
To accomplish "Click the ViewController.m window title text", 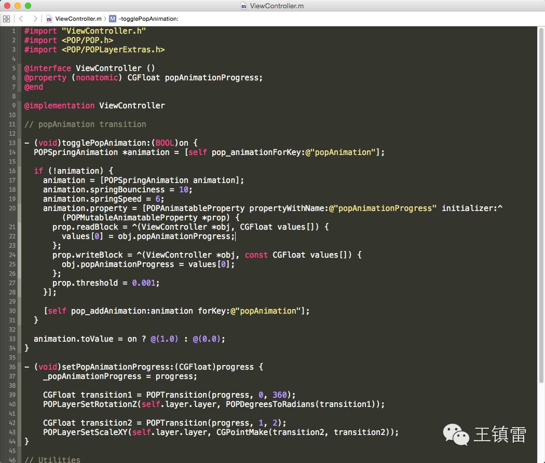I will (277, 6).
